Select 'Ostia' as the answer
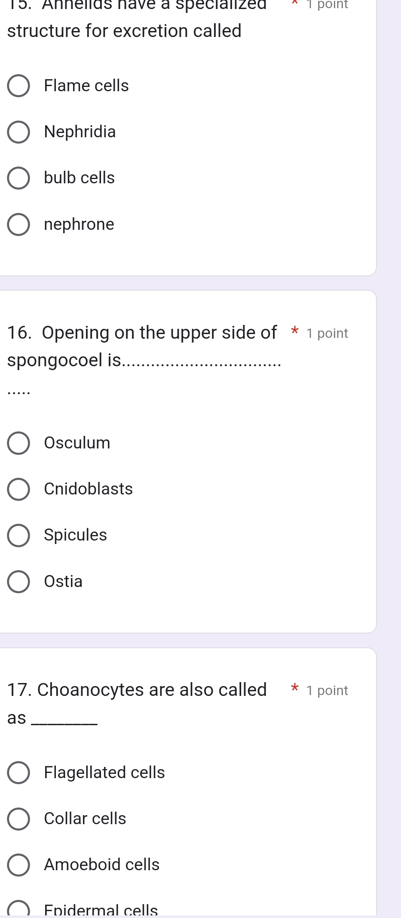Viewport: 401px width, 918px height. pos(18,581)
